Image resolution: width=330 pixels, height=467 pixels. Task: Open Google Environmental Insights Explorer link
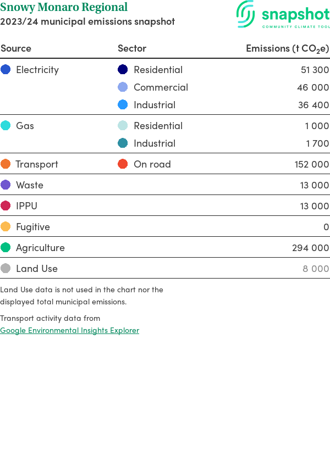click(69, 330)
